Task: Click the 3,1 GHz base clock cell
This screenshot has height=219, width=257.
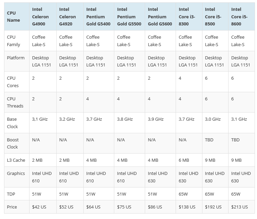Action: [40, 119]
